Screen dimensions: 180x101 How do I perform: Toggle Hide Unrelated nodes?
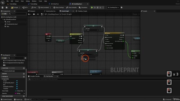[x=44, y=8]
